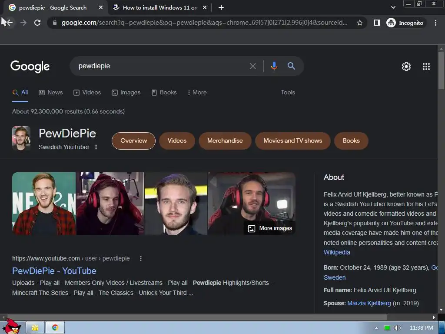This screenshot has width=445, height=334.
Task: View site security lock icon
Action: click(55, 23)
